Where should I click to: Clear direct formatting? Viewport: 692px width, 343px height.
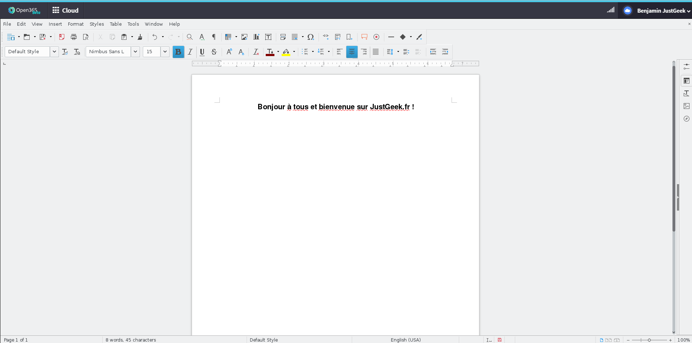pyautogui.click(x=256, y=52)
